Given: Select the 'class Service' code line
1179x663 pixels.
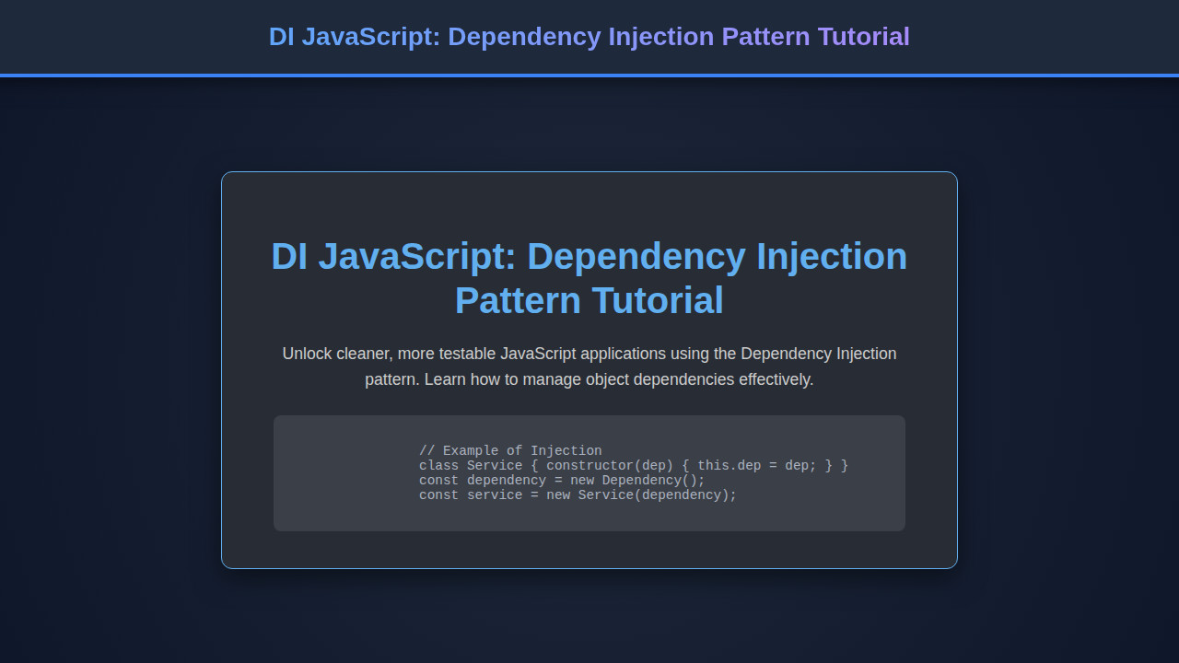Looking at the screenshot, I should [635, 465].
